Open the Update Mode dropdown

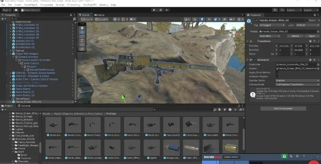(297, 80)
